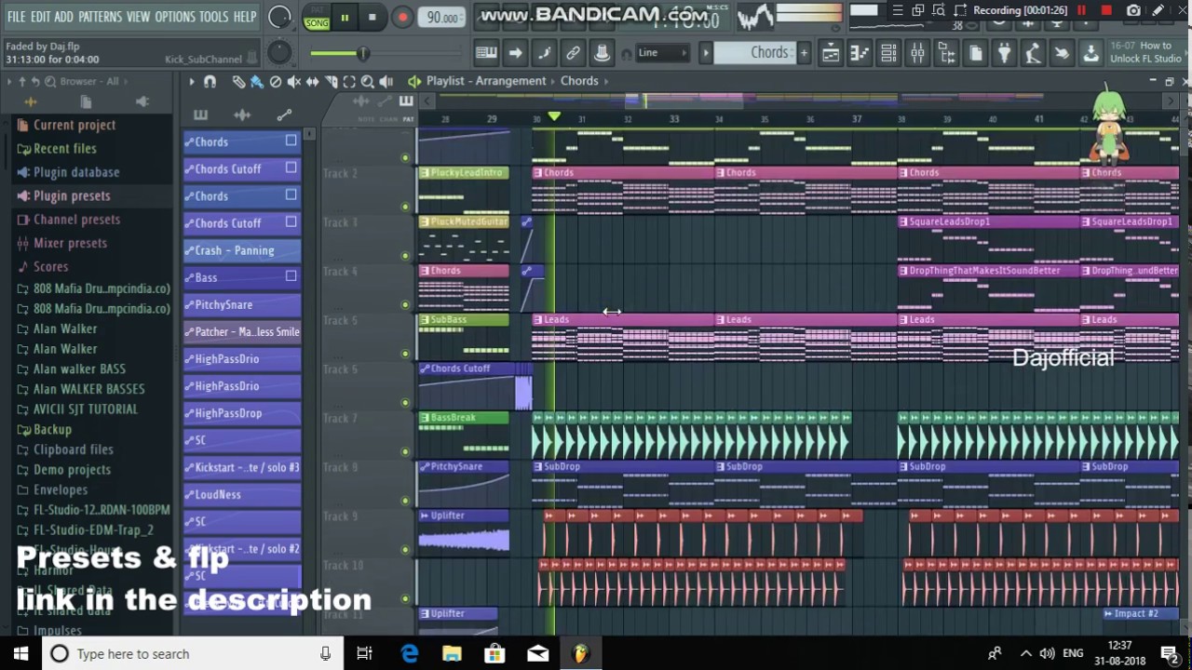Click the download content library icon
1192x670 pixels.
[x=1090, y=54]
